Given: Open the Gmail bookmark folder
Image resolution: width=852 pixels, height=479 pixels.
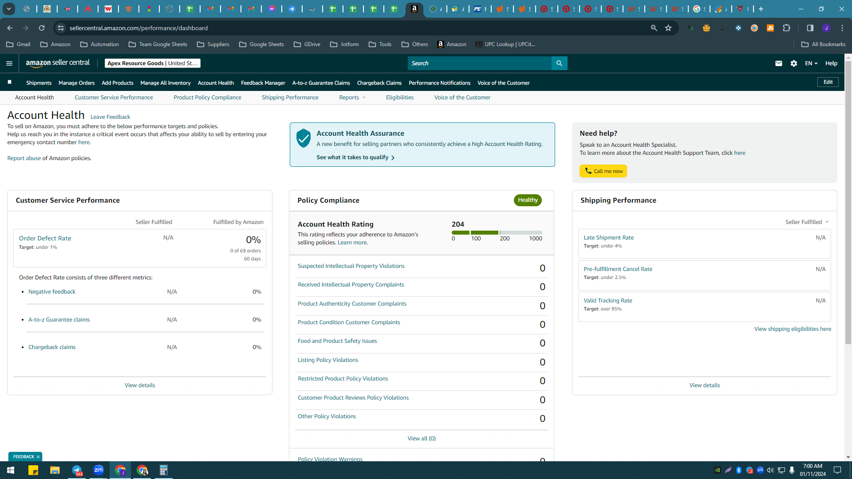Looking at the screenshot, I should pyautogui.click(x=19, y=44).
